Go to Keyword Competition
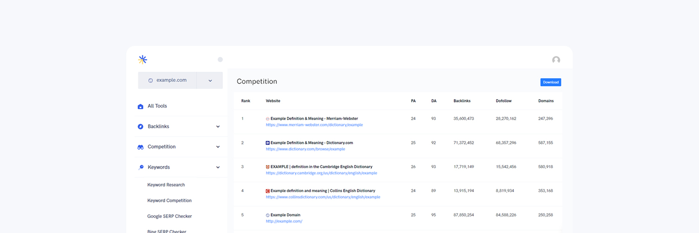 (x=169, y=201)
